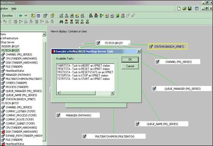Click the binoculars find icon

click(x=61, y=22)
